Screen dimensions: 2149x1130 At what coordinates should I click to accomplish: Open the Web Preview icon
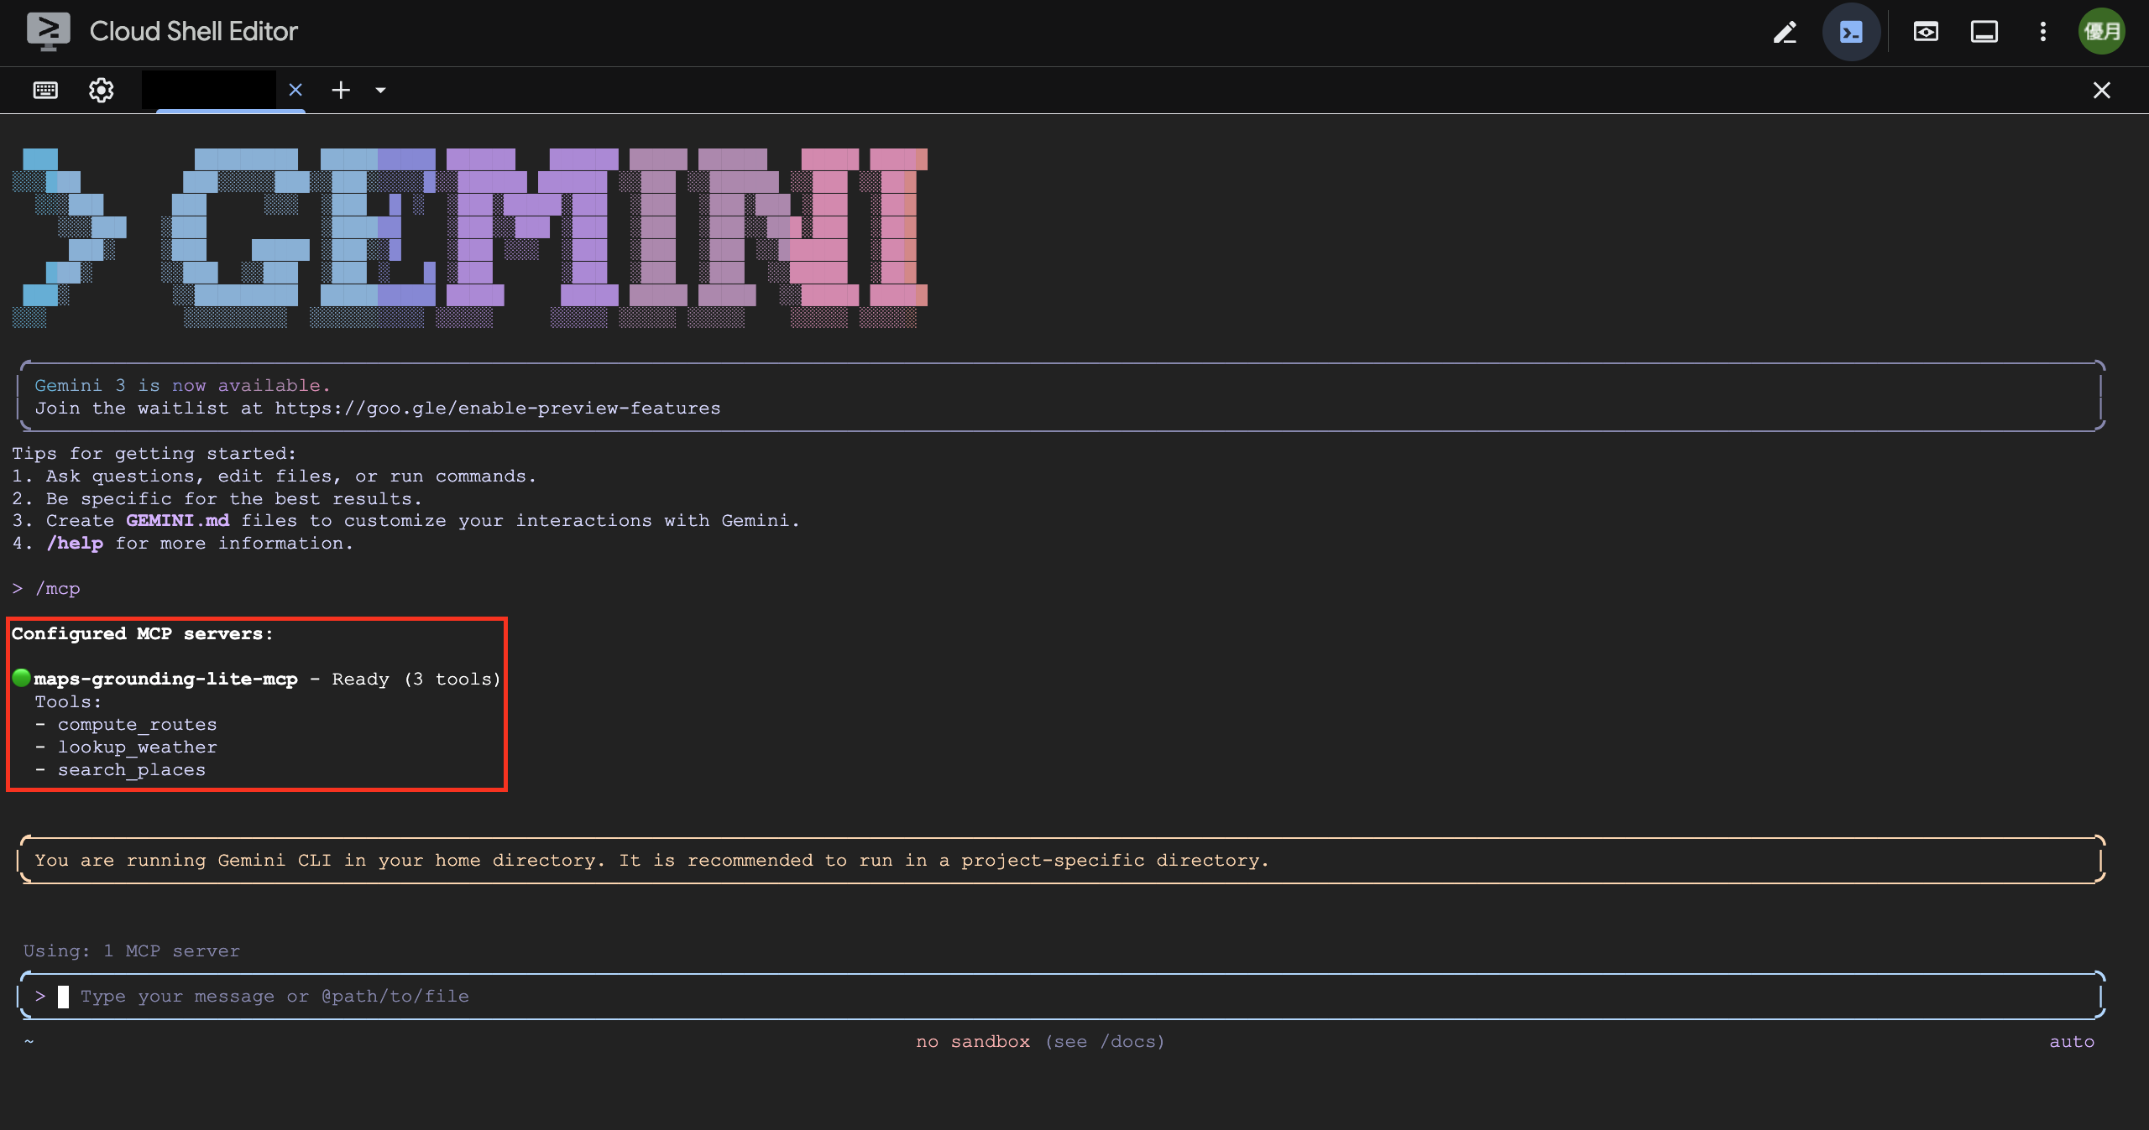(1926, 32)
